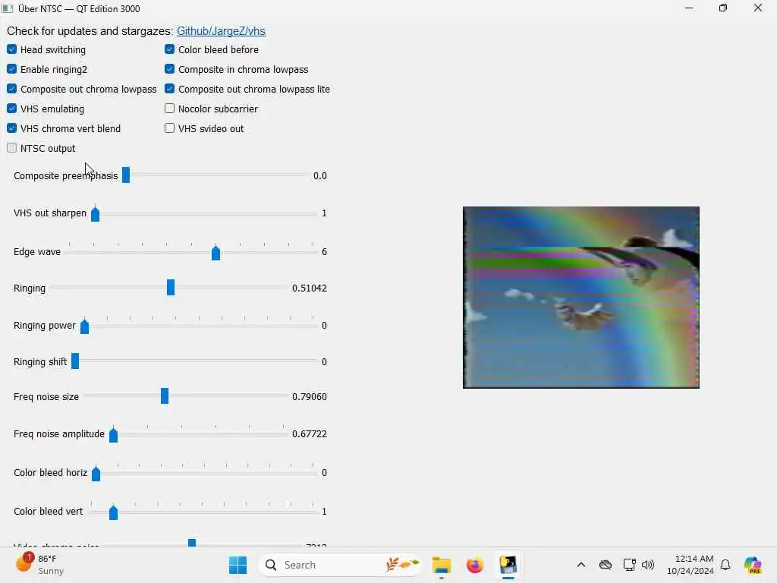Open the Copilot icon in taskbar
This screenshot has height=583, width=777.
coord(753,565)
